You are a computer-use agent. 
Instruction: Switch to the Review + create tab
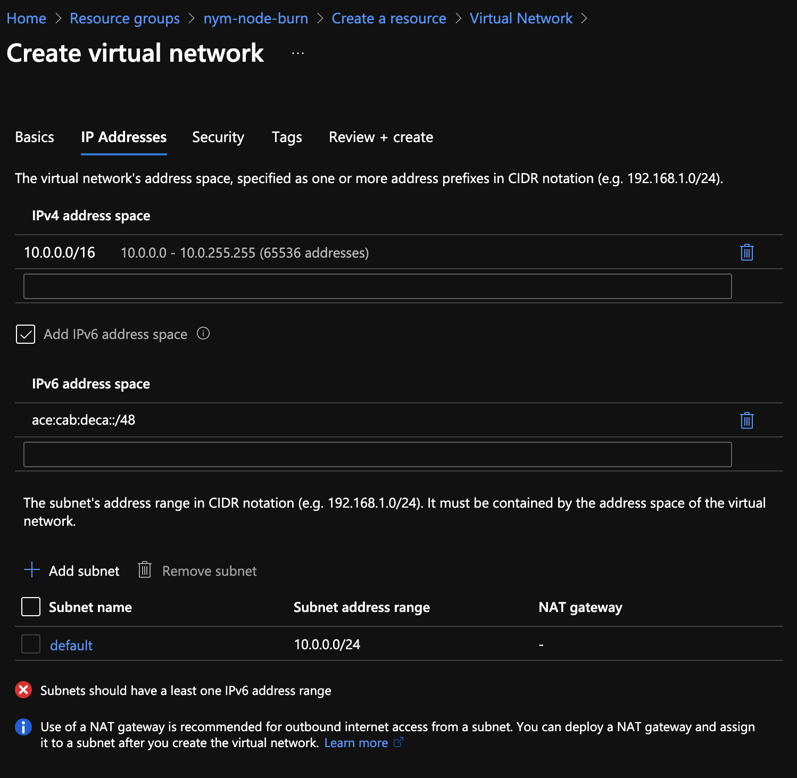click(x=380, y=137)
